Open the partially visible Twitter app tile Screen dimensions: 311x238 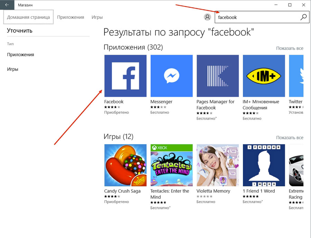[x=296, y=76]
